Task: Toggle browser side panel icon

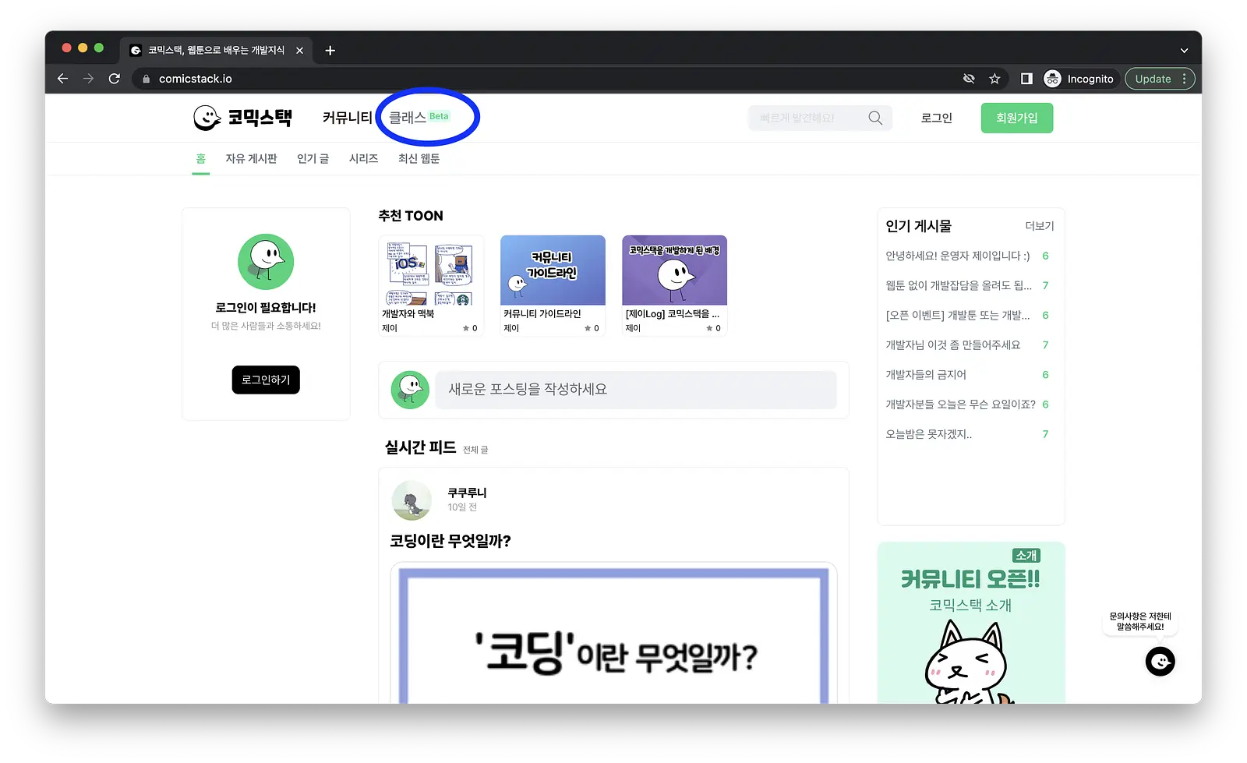Action: [1026, 79]
